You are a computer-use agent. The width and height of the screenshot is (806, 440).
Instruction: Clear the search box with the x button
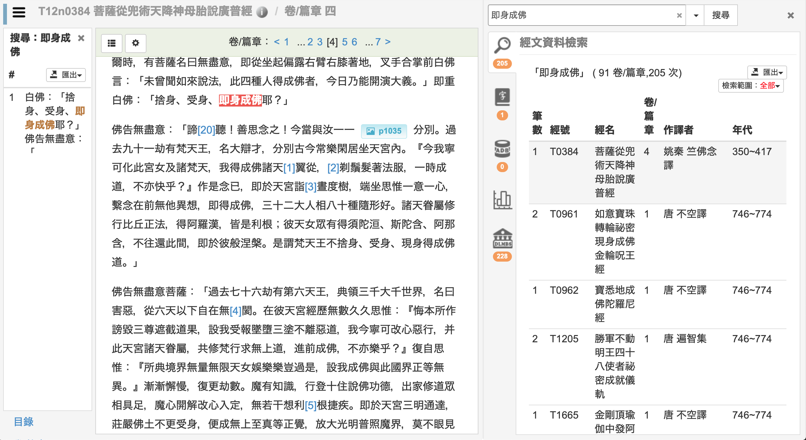click(x=679, y=15)
